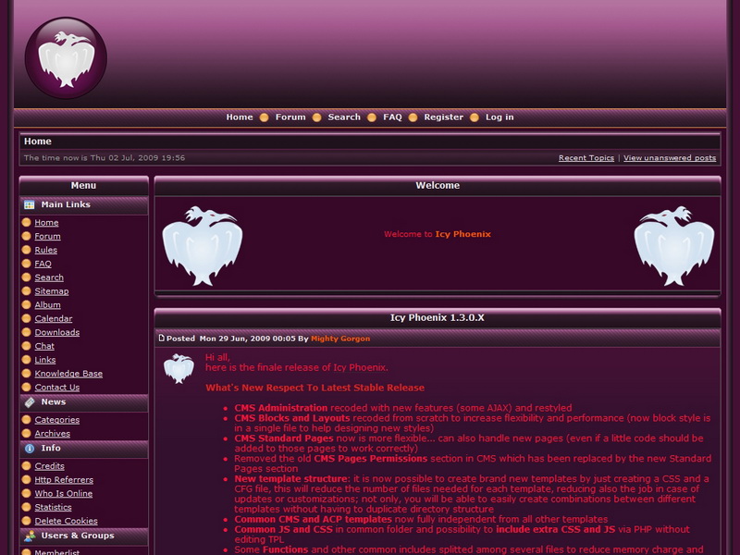Select Register in the top navigation
This screenshot has width=740, height=555.
coord(443,117)
